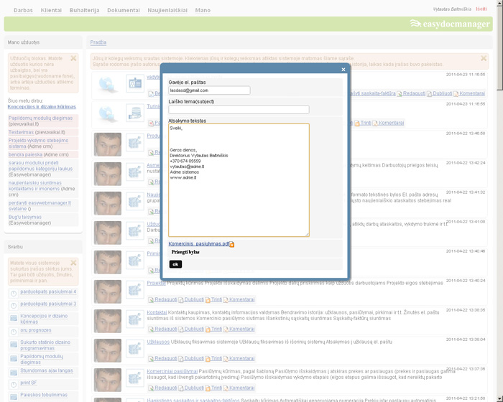Click Redaguoti in the Projektai row

(x=165, y=300)
